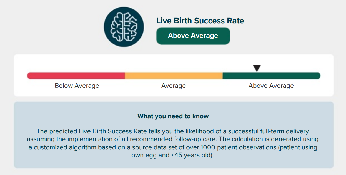Viewport: 346px width, 175px height.
Task: Click the right rounded end of green bar
Action: point(318,76)
